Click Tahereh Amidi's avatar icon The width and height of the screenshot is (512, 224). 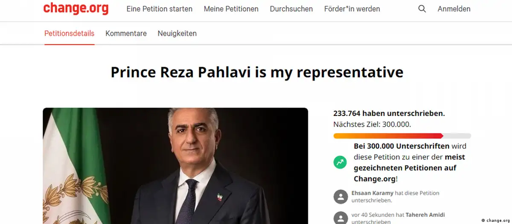pos(340,218)
